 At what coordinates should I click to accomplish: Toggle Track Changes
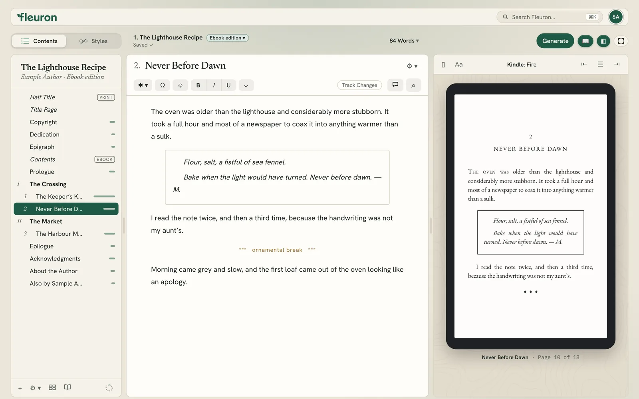pos(359,85)
